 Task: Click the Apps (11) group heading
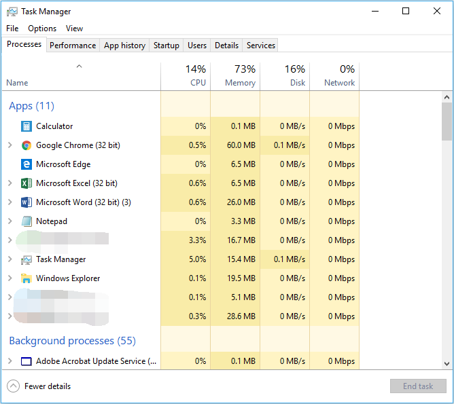(x=31, y=106)
